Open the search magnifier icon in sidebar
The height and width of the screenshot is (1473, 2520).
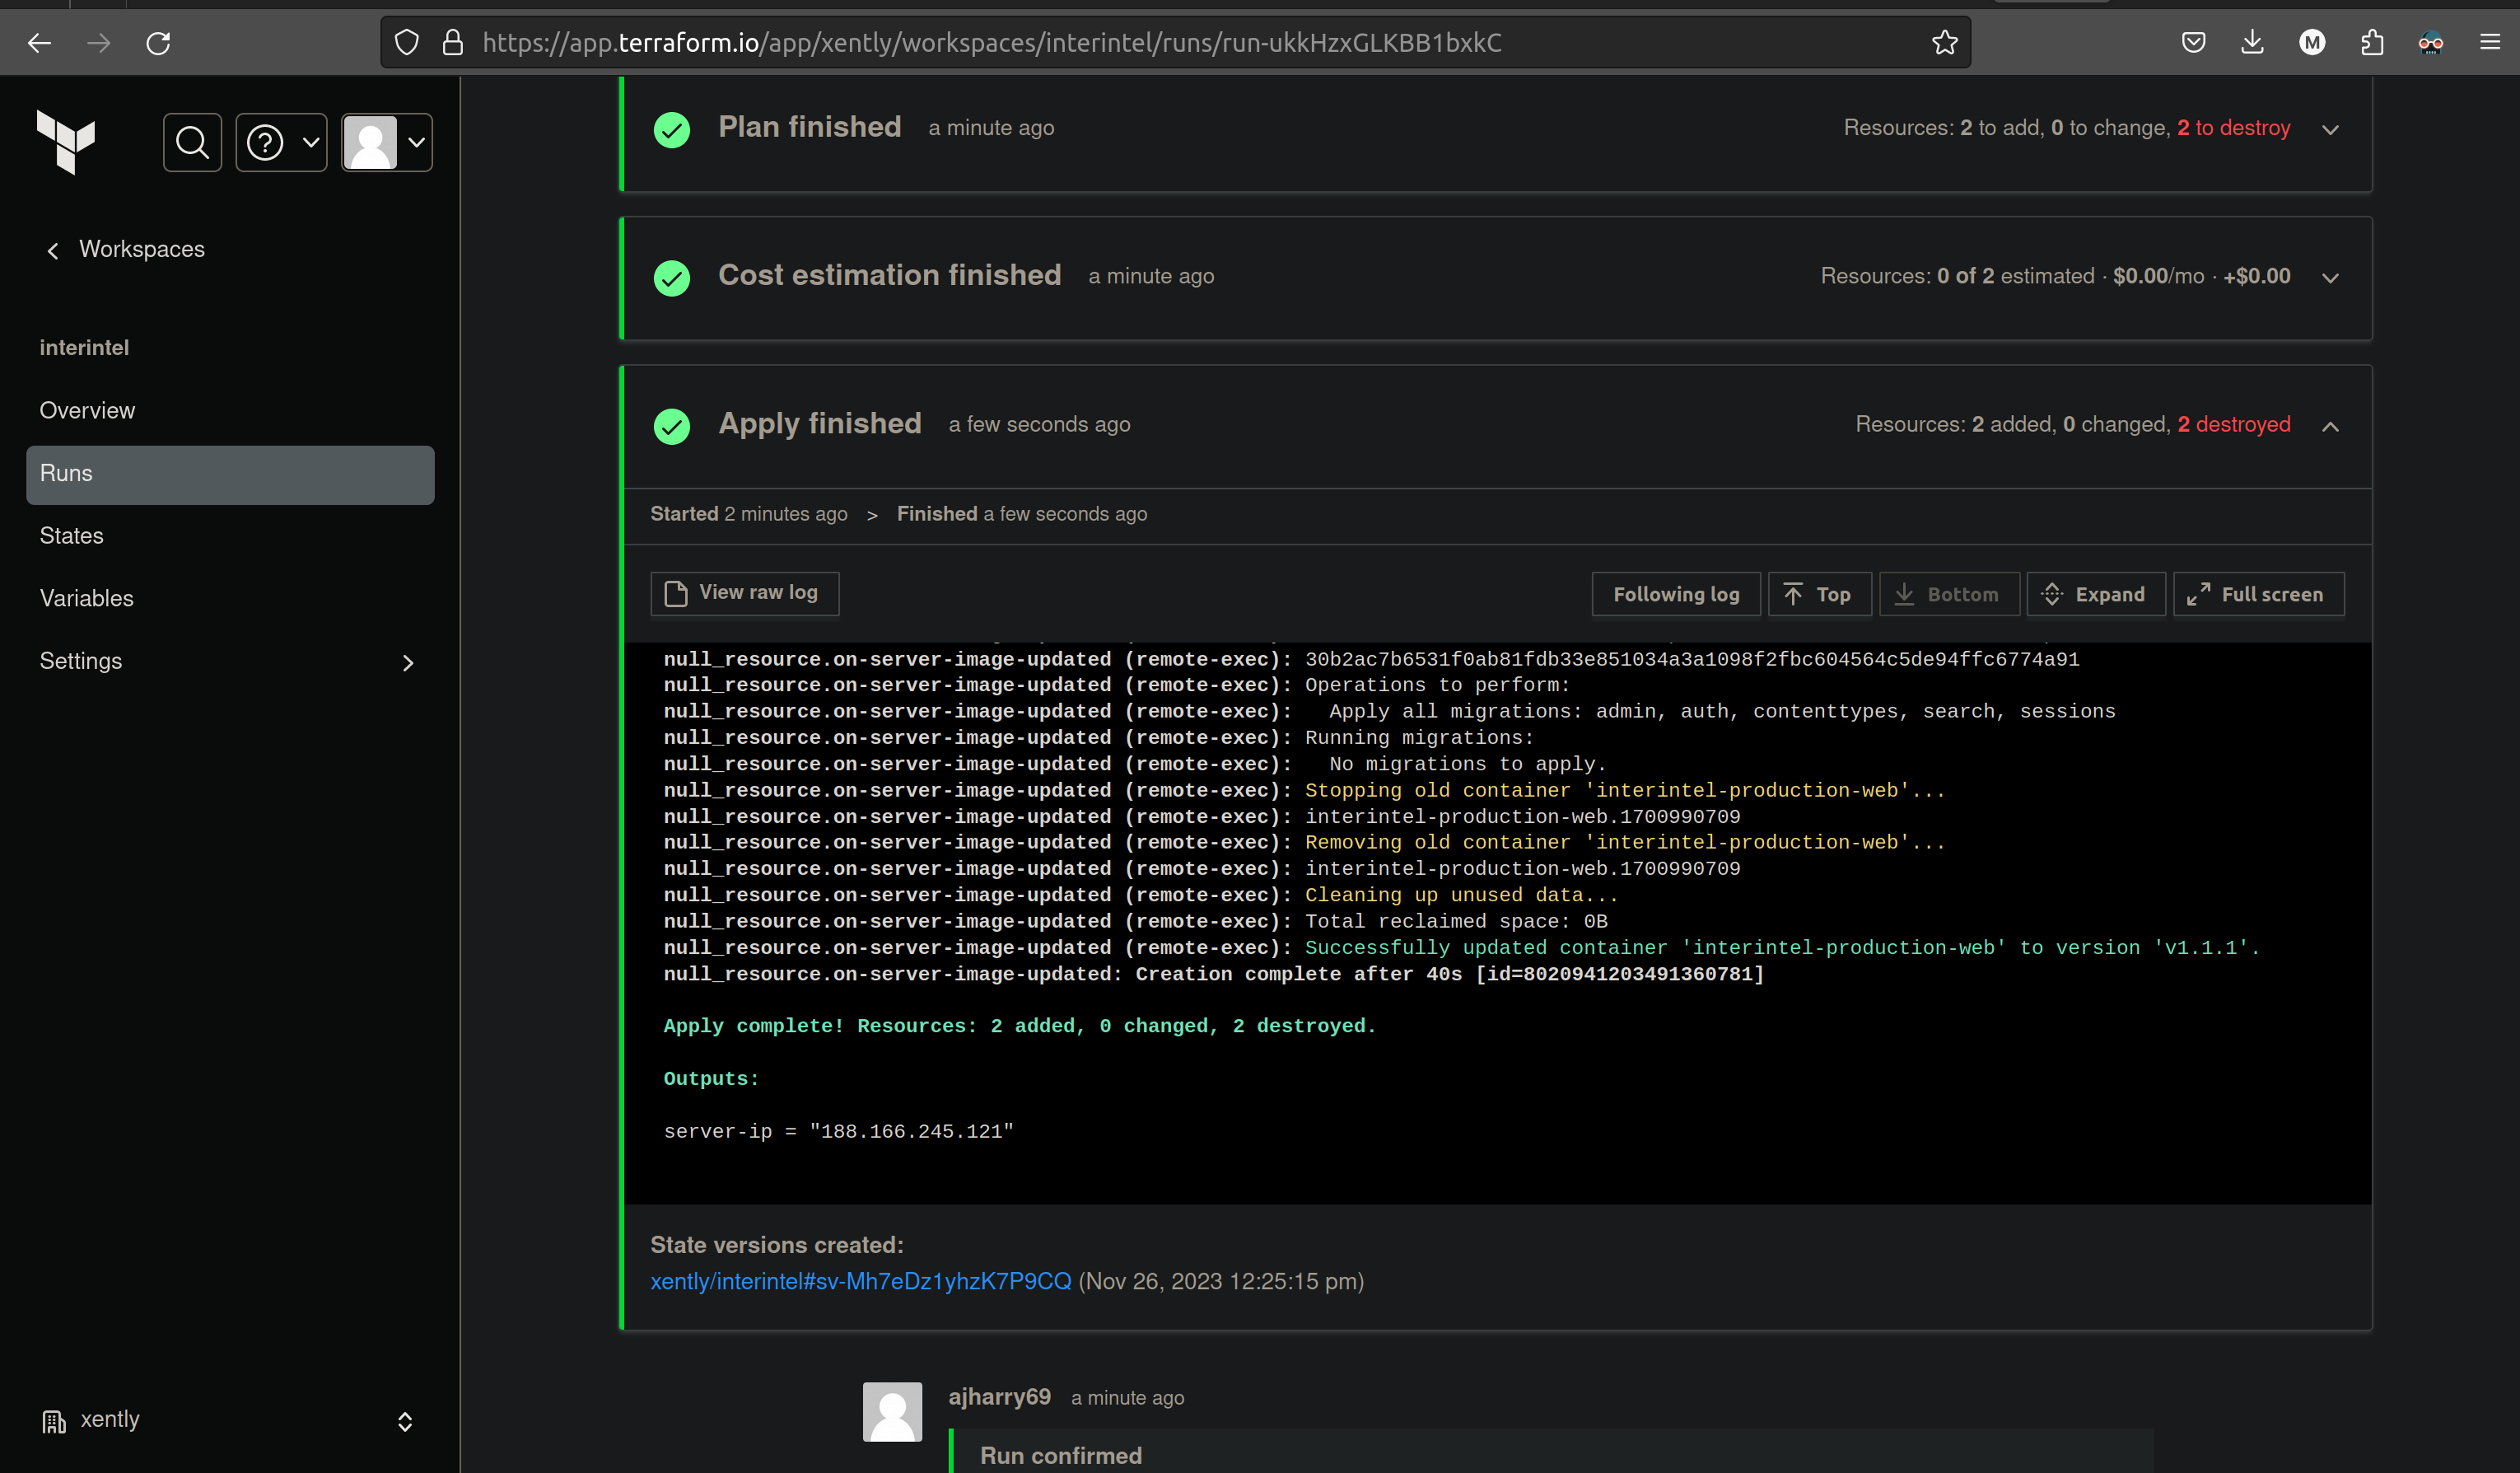click(x=192, y=143)
